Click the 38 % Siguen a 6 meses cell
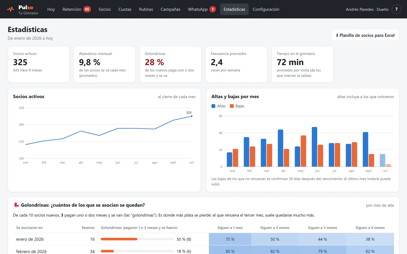Viewport: 407px width, 254px height. [x=370, y=239]
